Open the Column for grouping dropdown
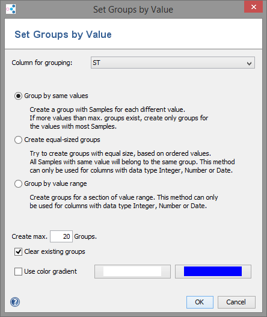The width and height of the screenshot is (267, 317). coord(173,63)
